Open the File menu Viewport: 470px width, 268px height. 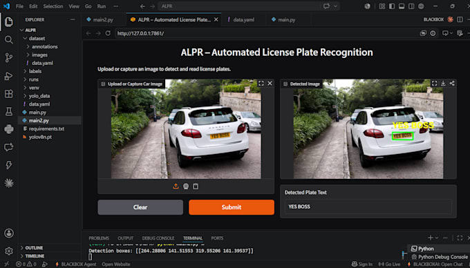coord(19,6)
